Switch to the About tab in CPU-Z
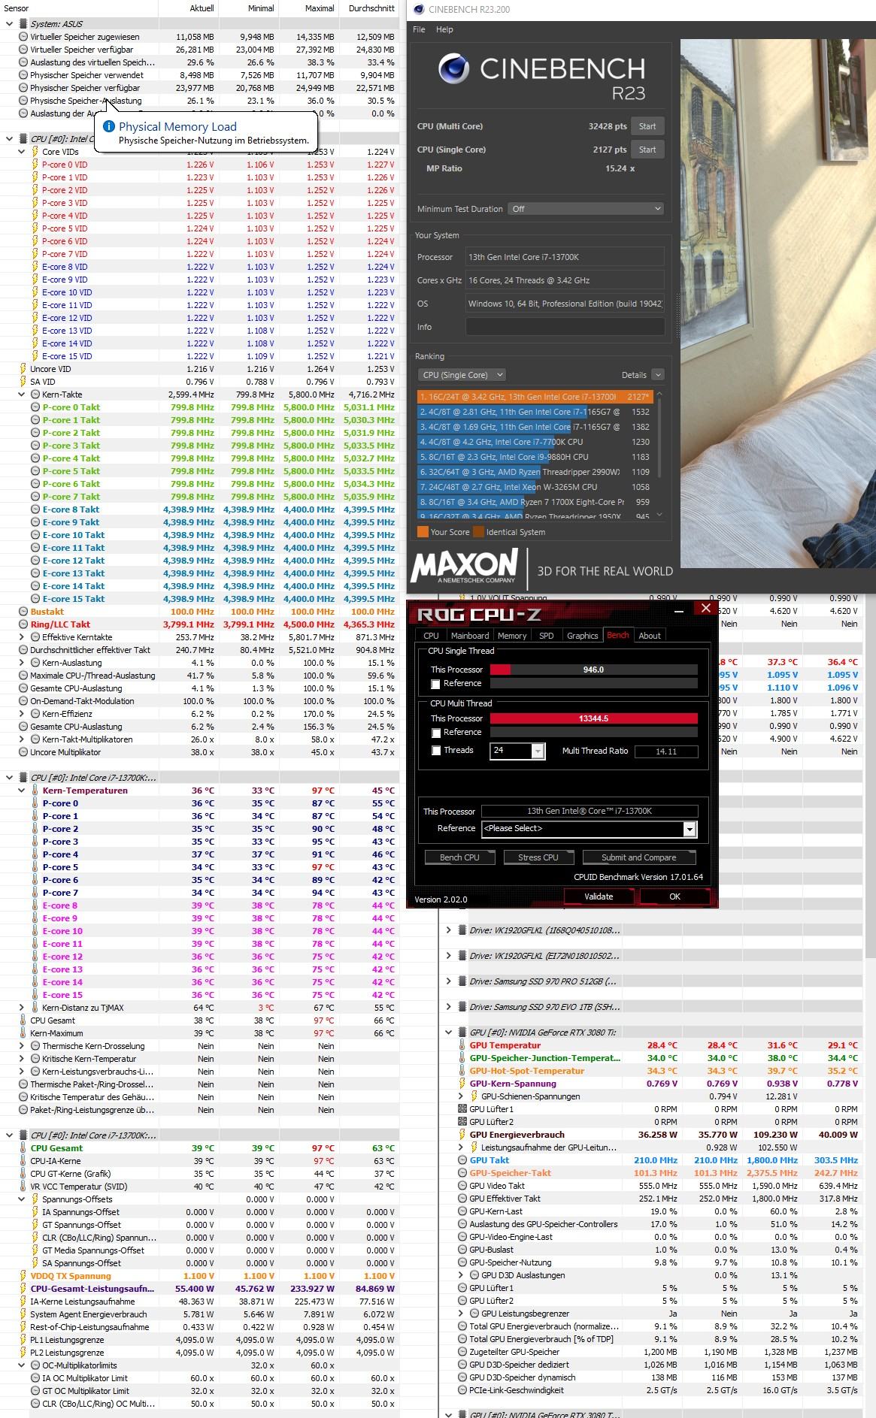Image resolution: width=876 pixels, height=1418 pixels. click(650, 636)
